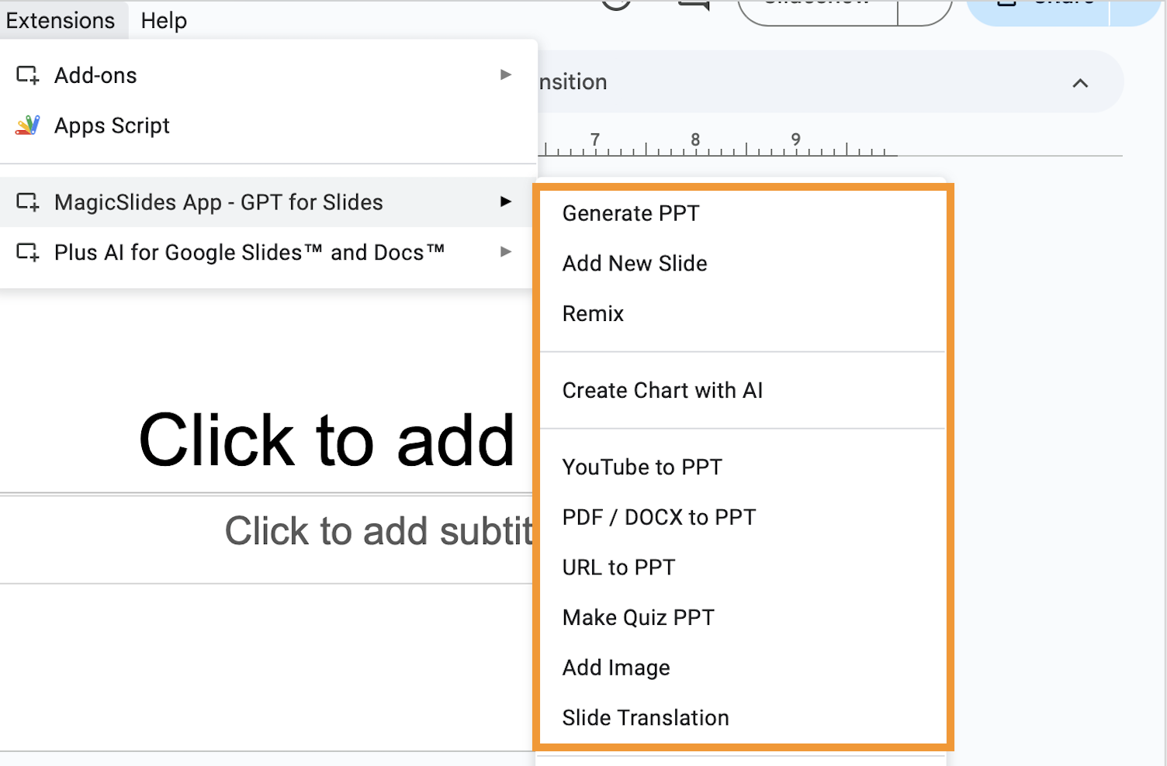Click the subtitle placeholder text
This screenshot has height=766, width=1167.
(379, 532)
